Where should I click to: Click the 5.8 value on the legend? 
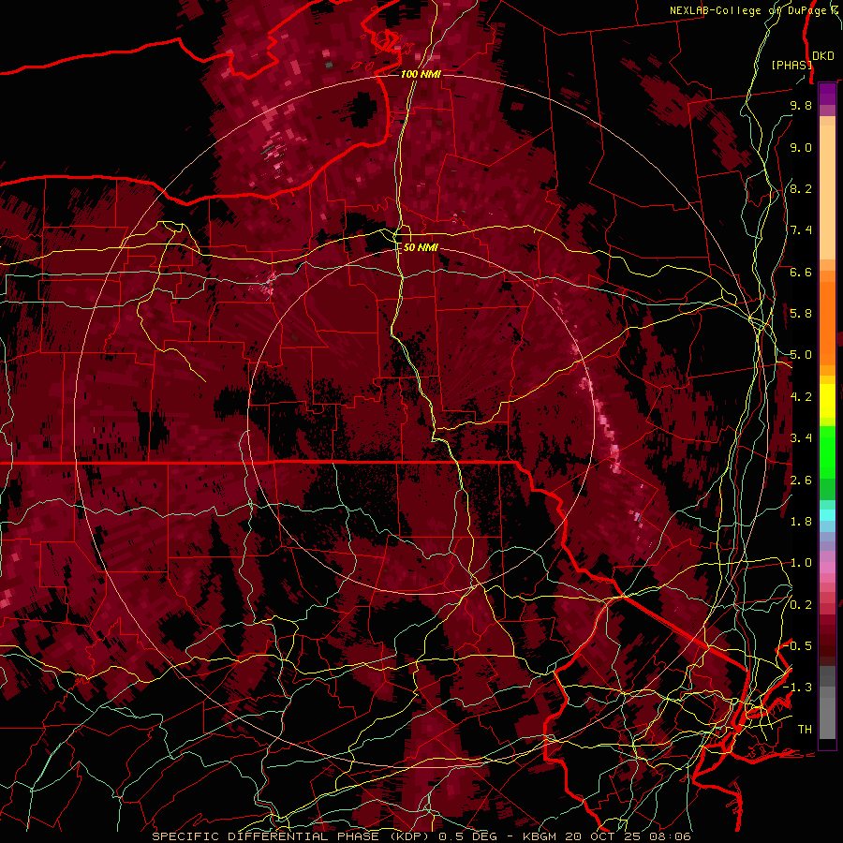pos(801,314)
